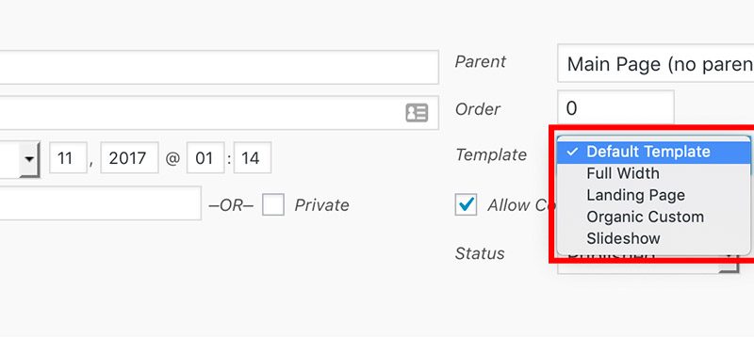
Task: Click the field left of OR Private
Action: pyautogui.click(x=101, y=203)
